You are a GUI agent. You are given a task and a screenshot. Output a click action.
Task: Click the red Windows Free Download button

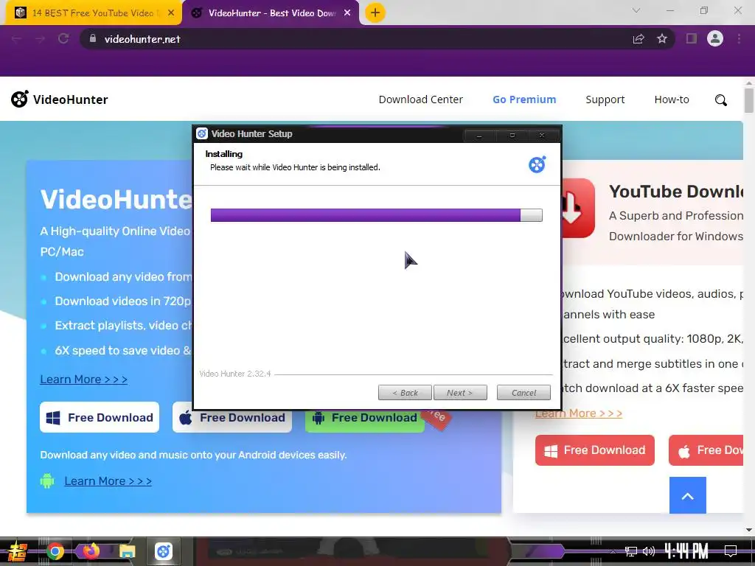[595, 450]
